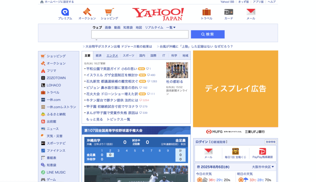Click the トピックス一覧 link
316x182 pixels.
click(x=118, y=119)
